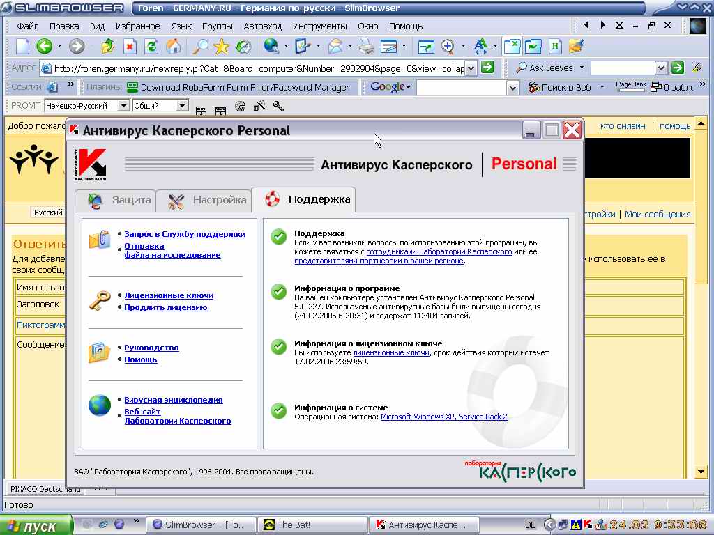Screen dimensions: 714x535
Task: Open the Файл menu
Action: click(x=28, y=26)
